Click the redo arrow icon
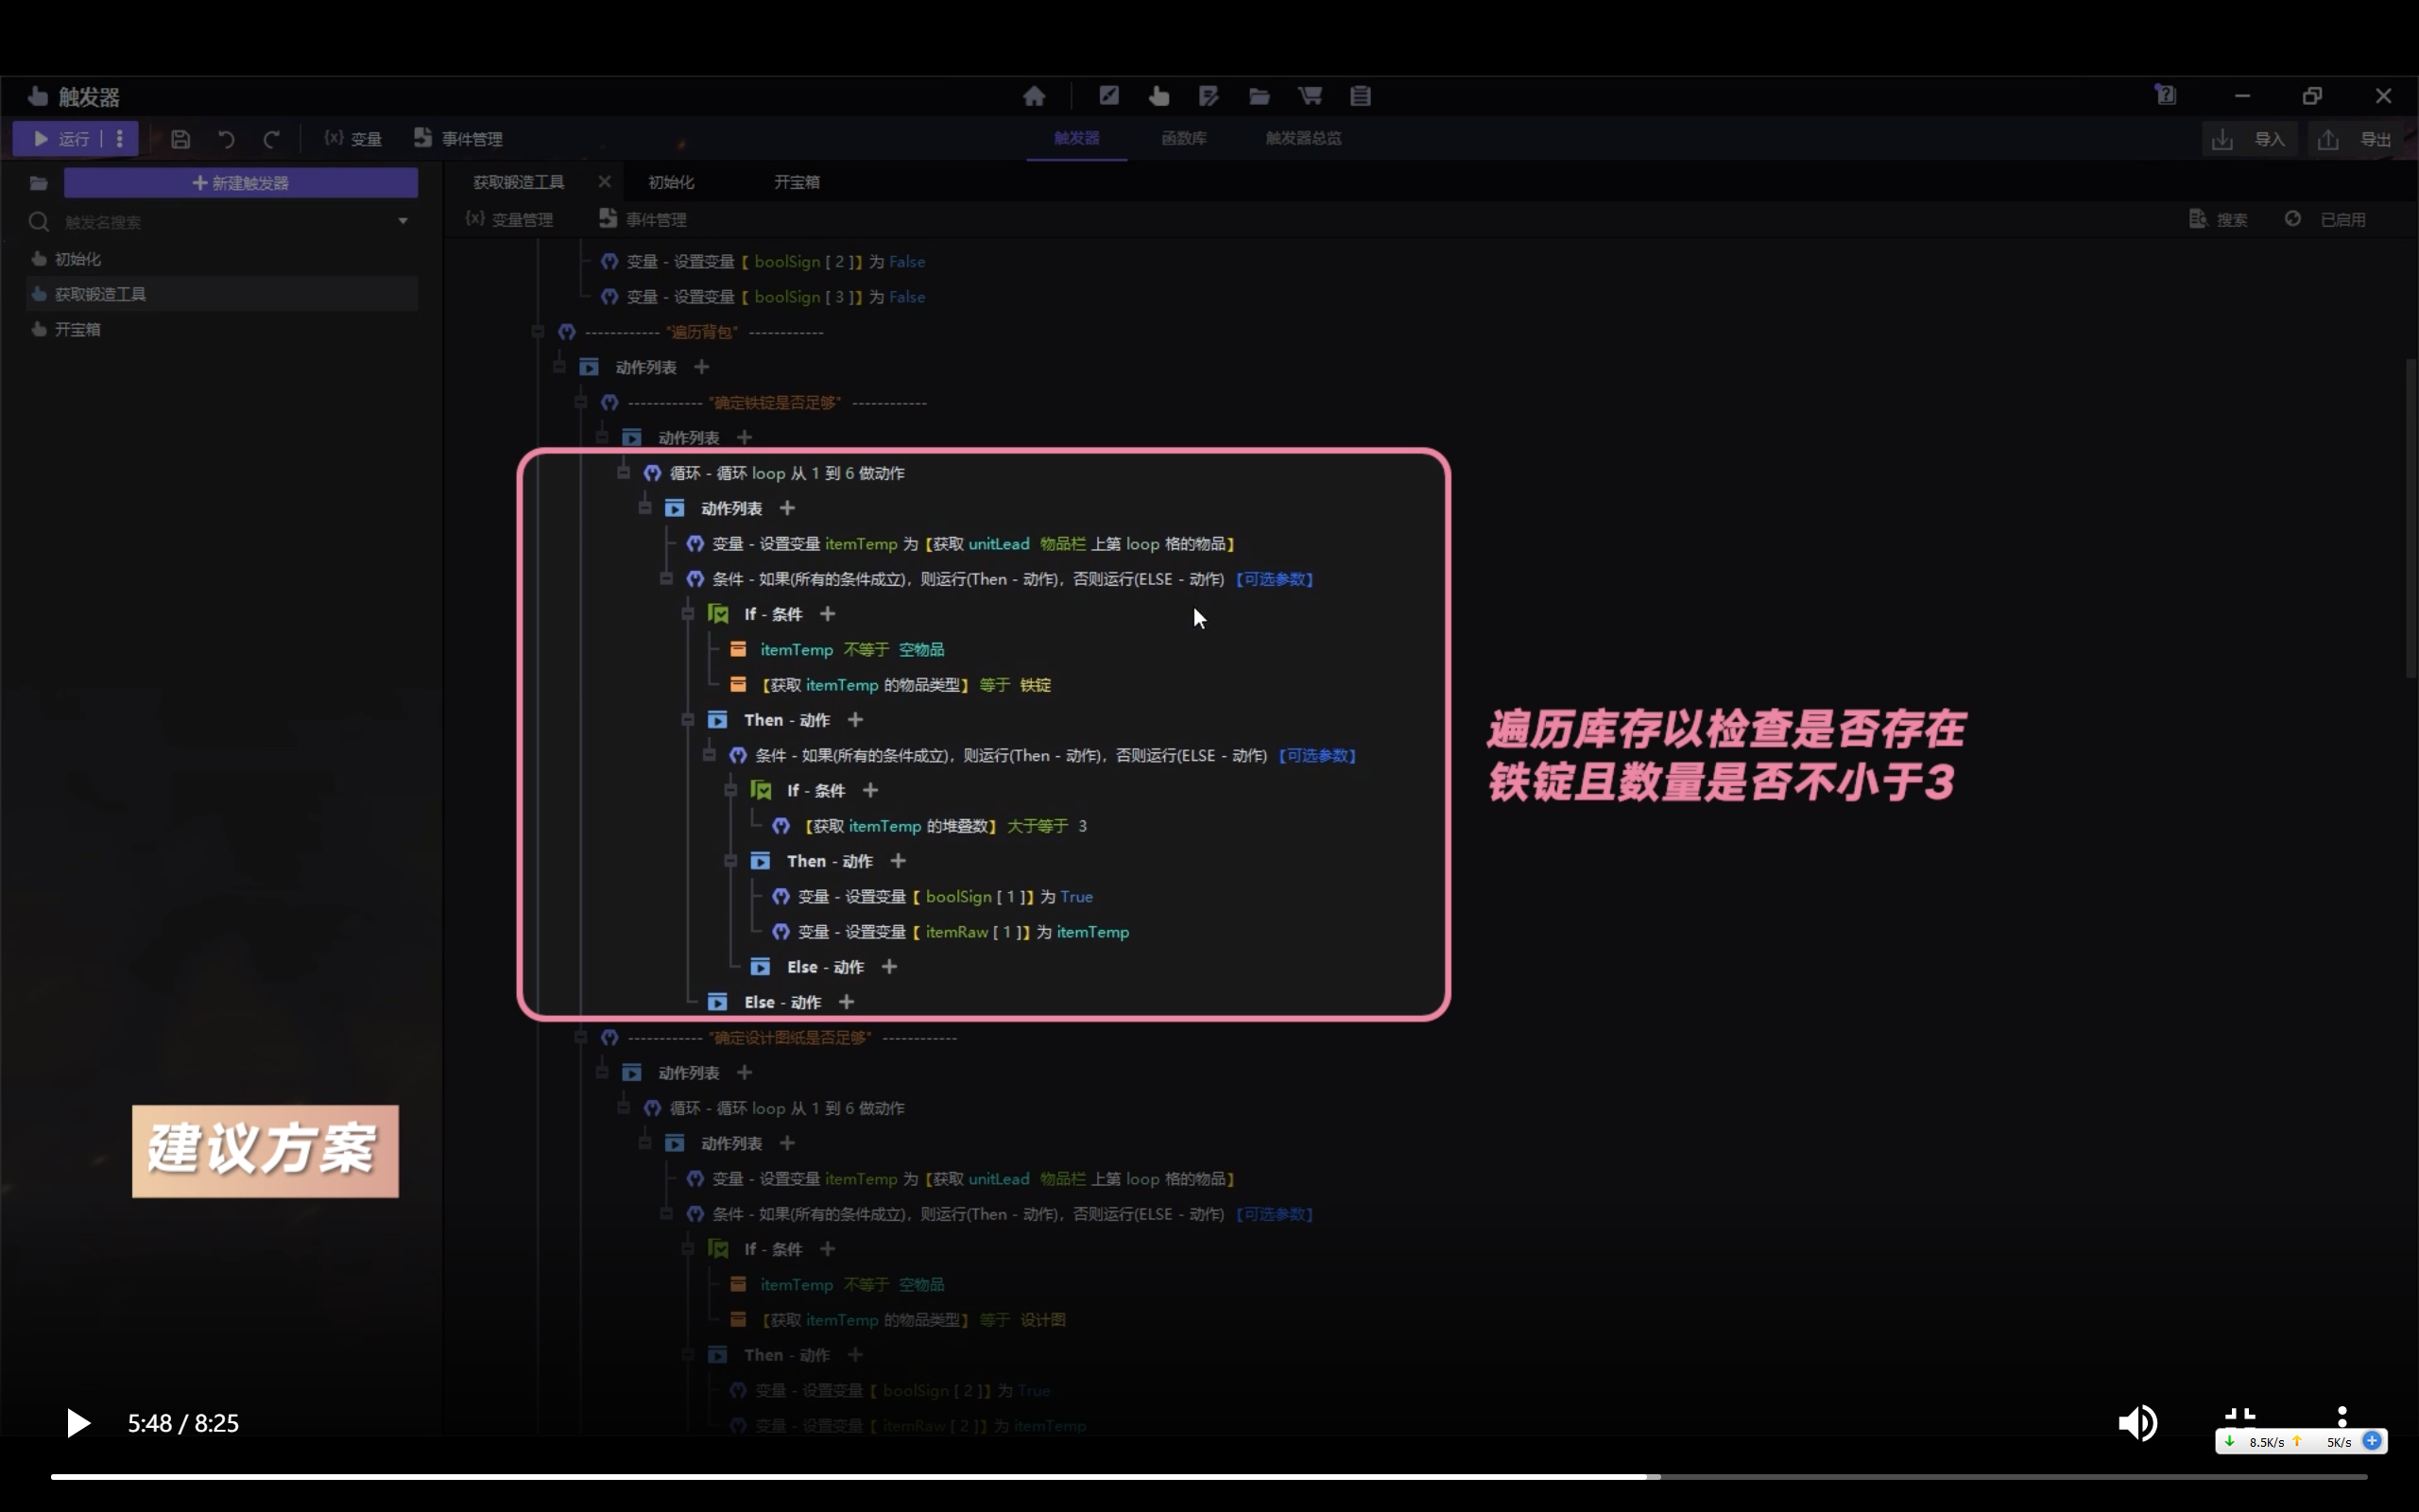2419x1512 pixels. (271, 139)
